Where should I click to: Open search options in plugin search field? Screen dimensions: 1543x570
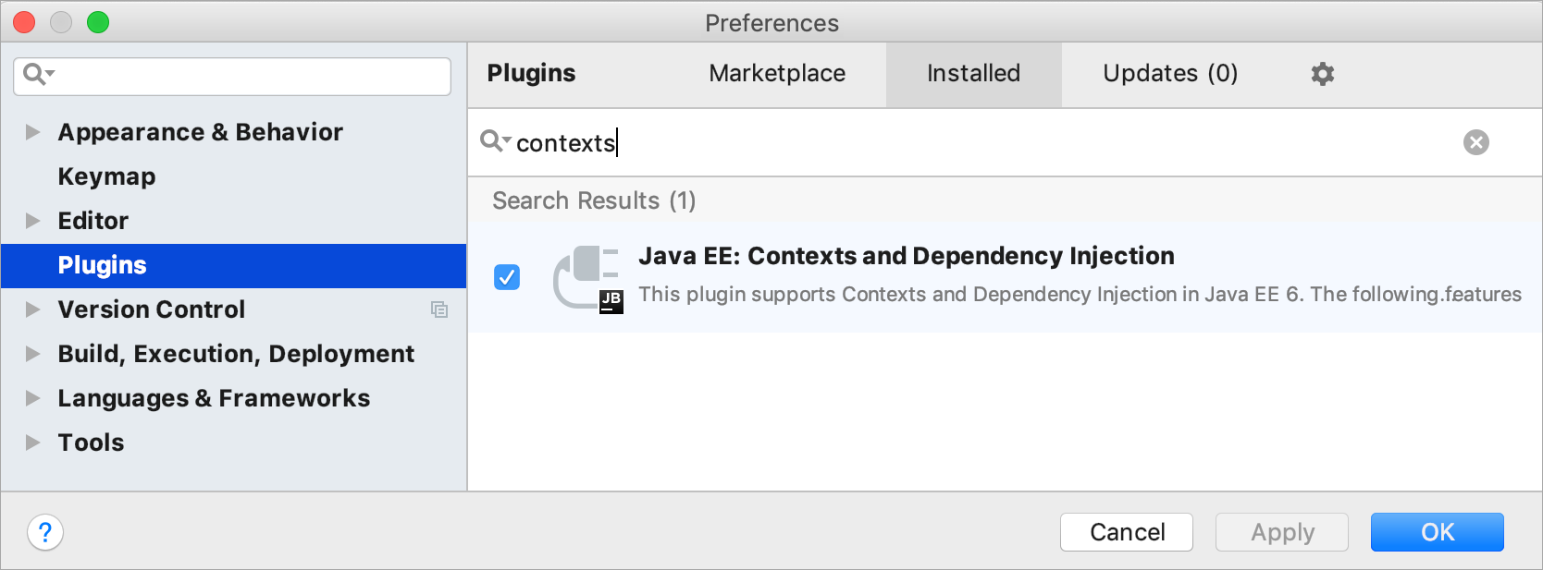pos(495,142)
